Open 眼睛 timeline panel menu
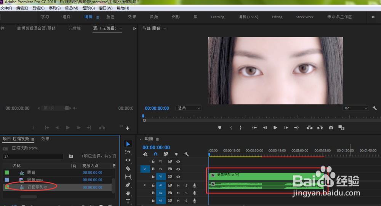Image resolution: width=381 pixels, height=206 pixels. (x=157, y=139)
